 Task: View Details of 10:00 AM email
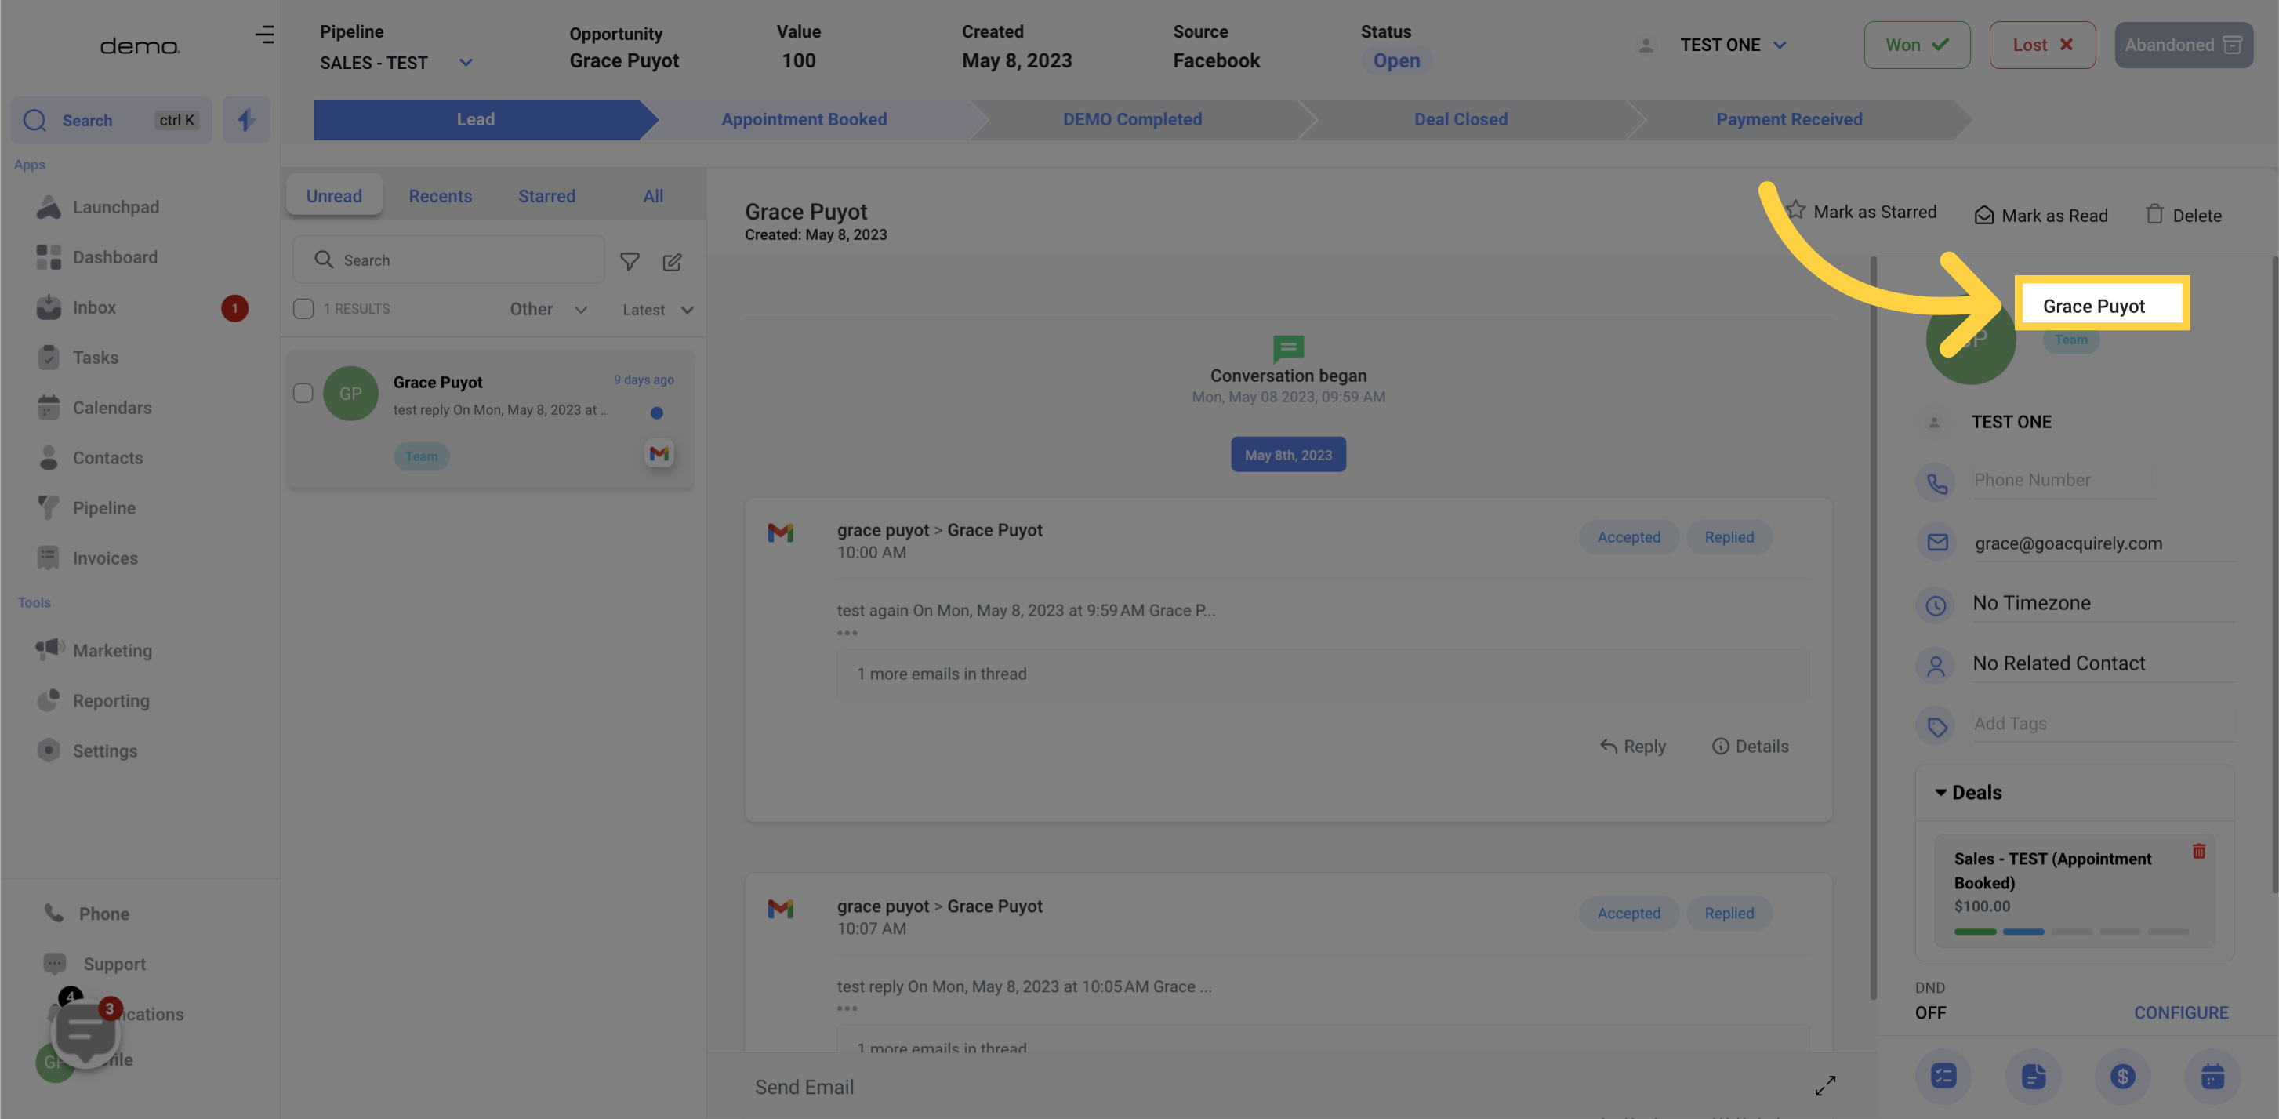(1750, 747)
